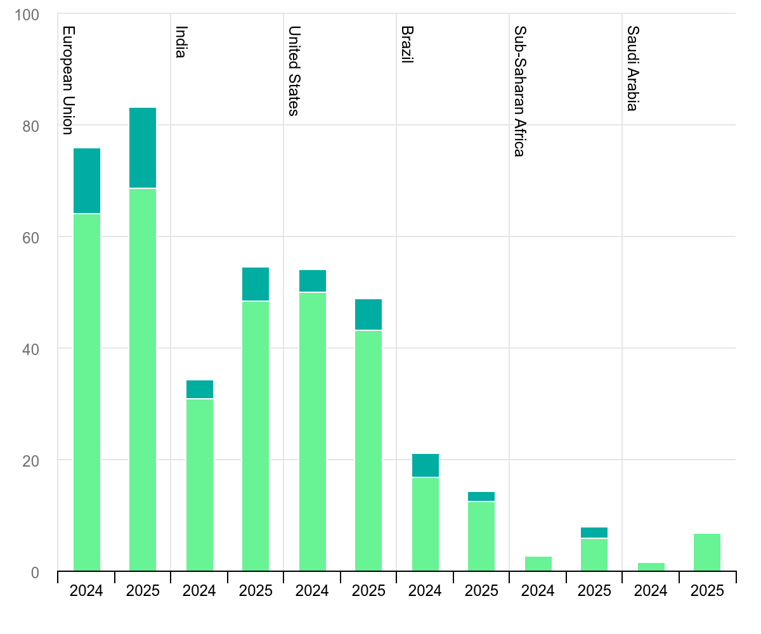The width and height of the screenshot is (761, 634).
Task: Select the United States category label
Action: pos(294,70)
